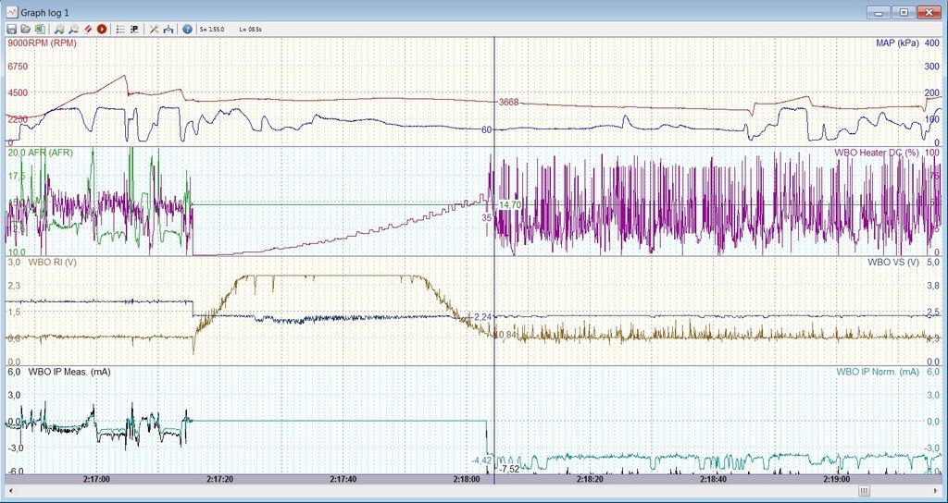
Task: Open the settings tools icon
Action: 154,30
